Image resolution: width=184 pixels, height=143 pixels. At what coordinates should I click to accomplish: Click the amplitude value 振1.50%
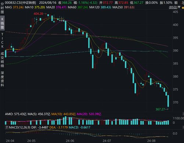tap(166, 3)
